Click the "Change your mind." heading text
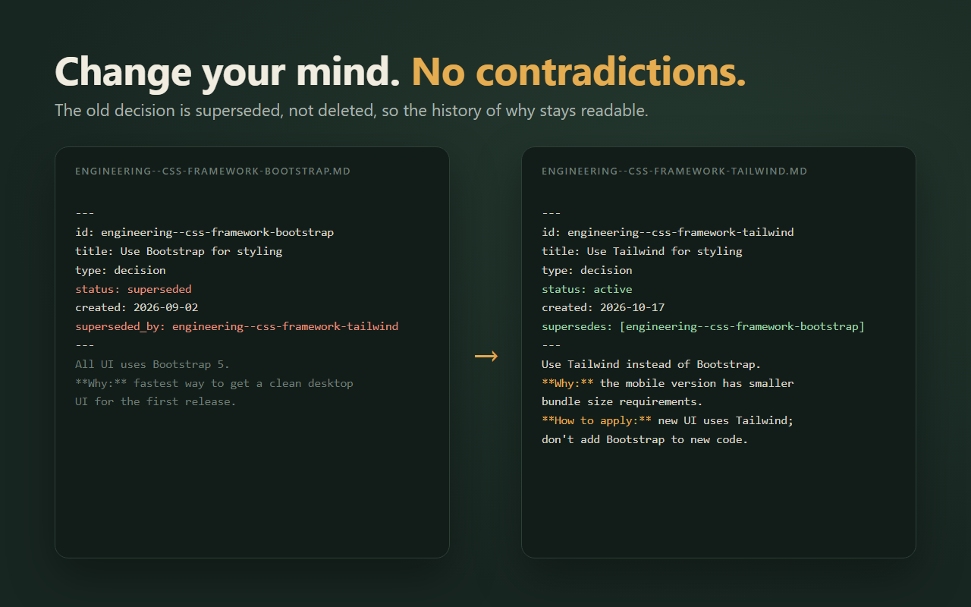 [228, 72]
